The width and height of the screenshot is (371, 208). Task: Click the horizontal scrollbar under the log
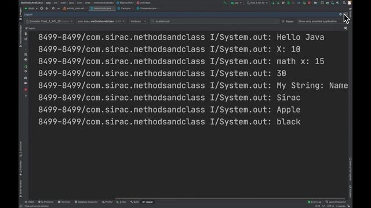pos(230,199)
